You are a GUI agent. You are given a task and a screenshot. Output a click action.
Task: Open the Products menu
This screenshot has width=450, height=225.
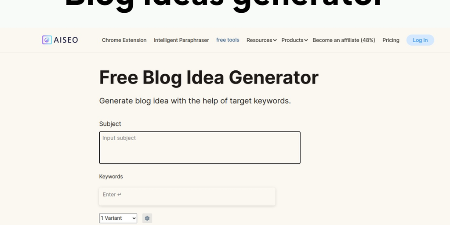click(x=292, y=40)
